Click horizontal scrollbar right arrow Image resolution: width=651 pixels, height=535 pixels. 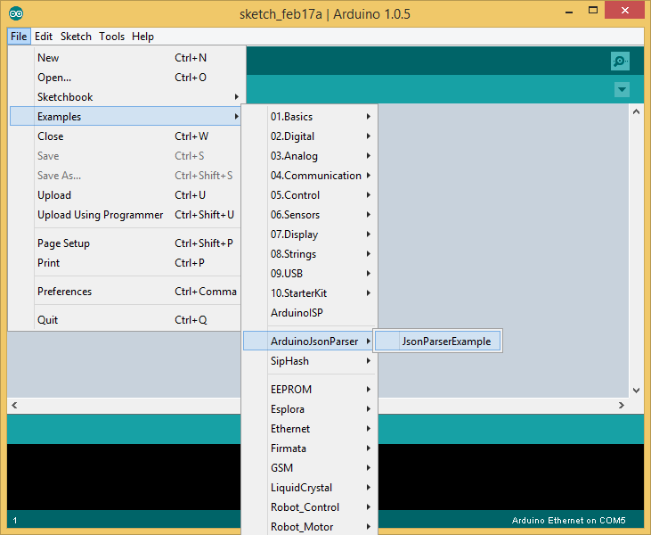pyautogui.click(x=622, y=405)
